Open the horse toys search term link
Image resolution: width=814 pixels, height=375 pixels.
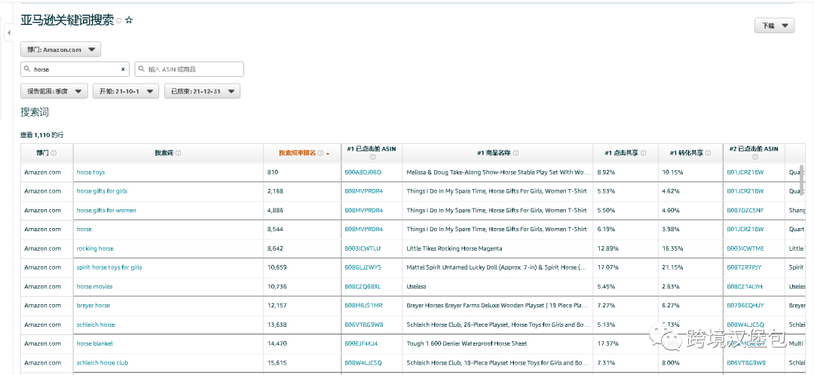click(x=91, y=172)
